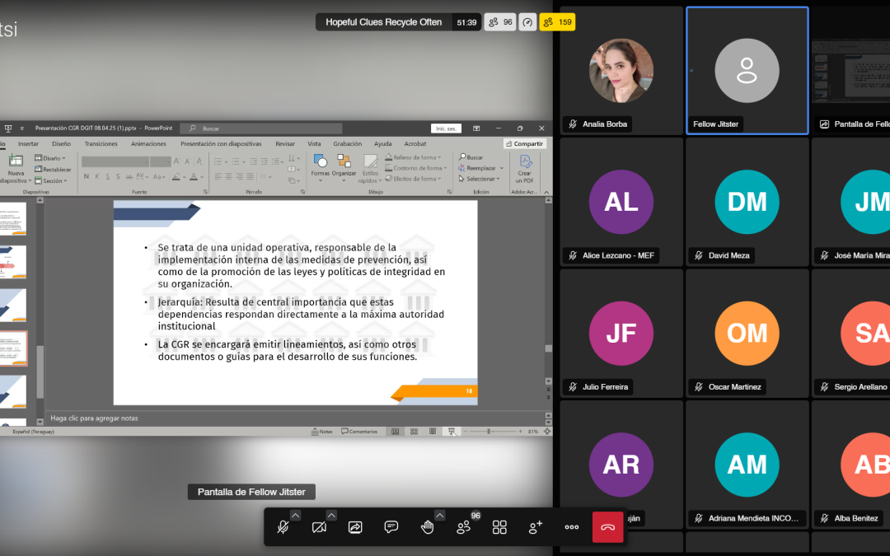Click Comentarios button in status bar
Screen dimensions: 890x556
pos(359,432)
